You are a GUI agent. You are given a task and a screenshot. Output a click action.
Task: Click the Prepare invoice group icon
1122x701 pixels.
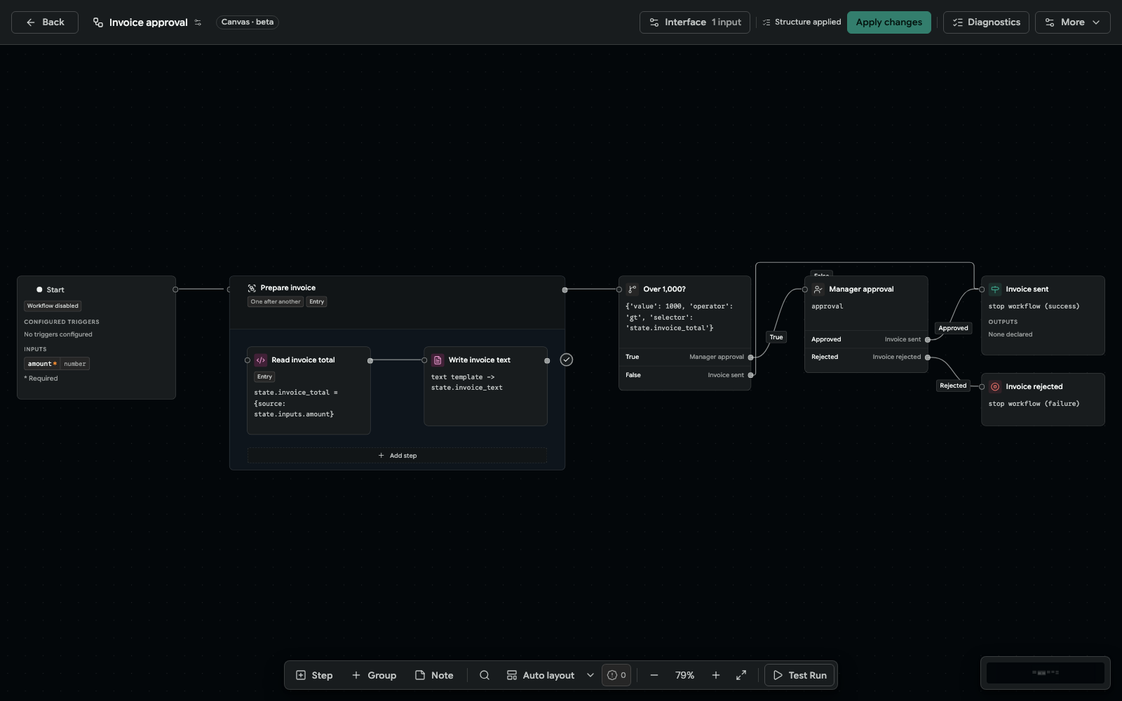coord(252,288)
